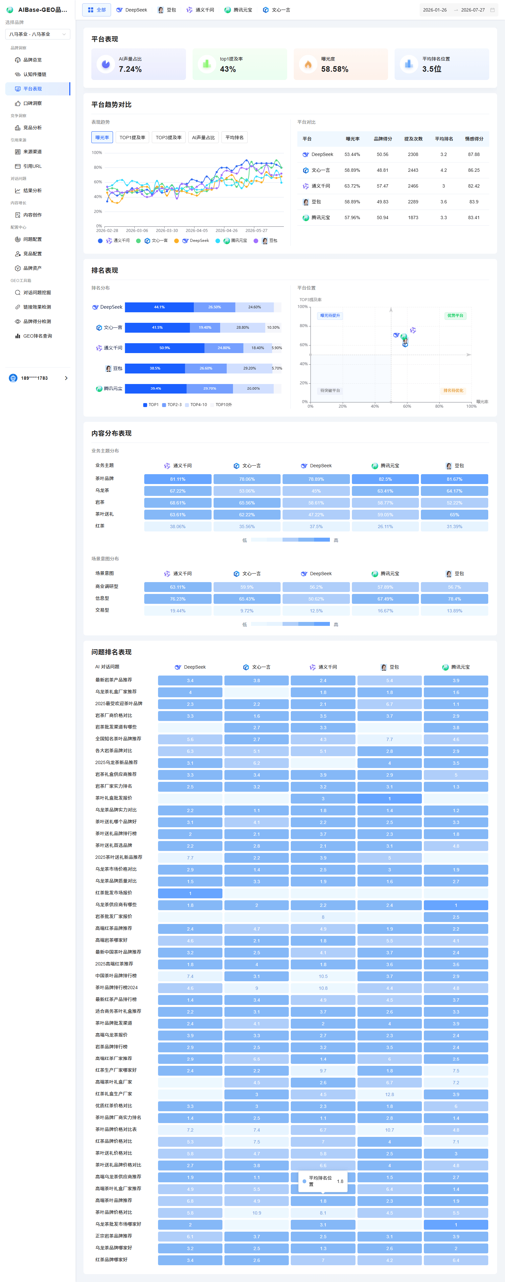This screenshot has height=1282, width=505.
Task: Click the 来源渠道 icon
Action: pyautogui.click(x=17, y=152)
